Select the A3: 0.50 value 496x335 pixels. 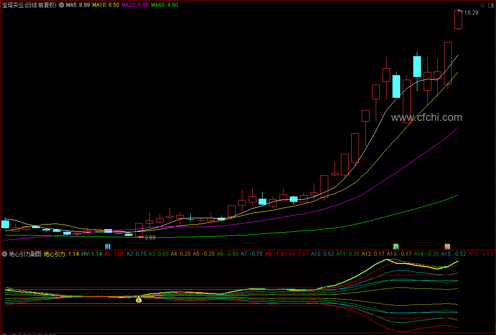(x=159, y=254)
